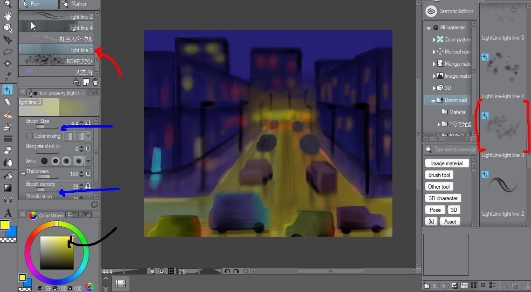
Task: Select the Correct line tool
Action: [x=7, y=200]
